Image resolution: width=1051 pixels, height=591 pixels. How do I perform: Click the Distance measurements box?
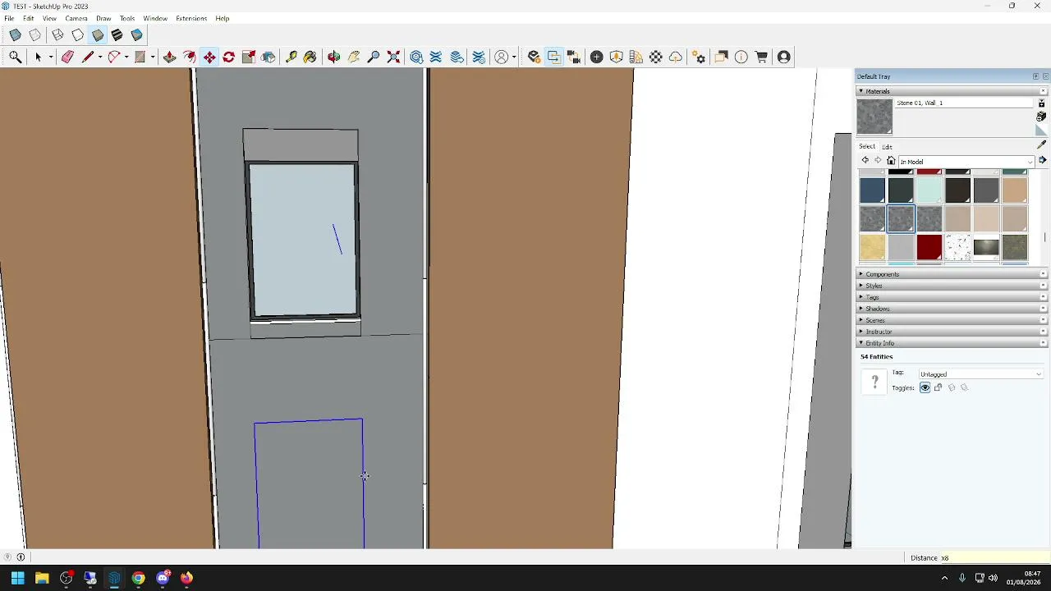click(x=994, y=558)
